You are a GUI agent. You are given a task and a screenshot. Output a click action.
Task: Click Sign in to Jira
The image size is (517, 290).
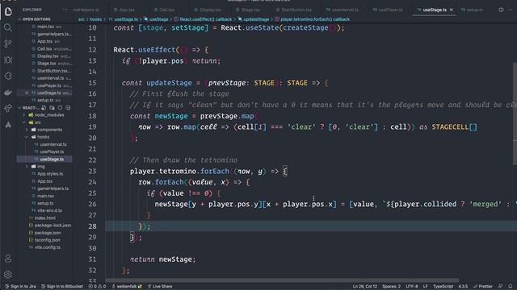[x=20, y=287]
